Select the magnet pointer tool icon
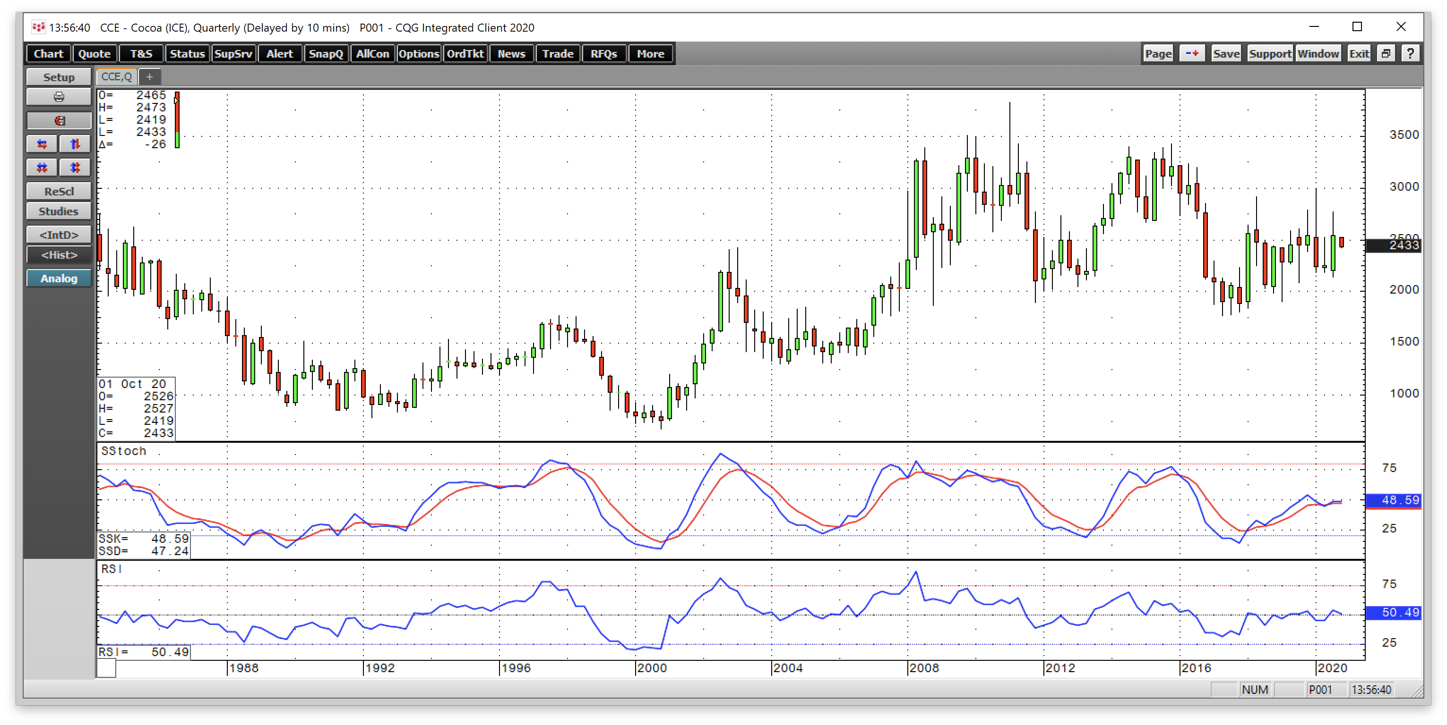1447x725 pixels. coord(59,120)
